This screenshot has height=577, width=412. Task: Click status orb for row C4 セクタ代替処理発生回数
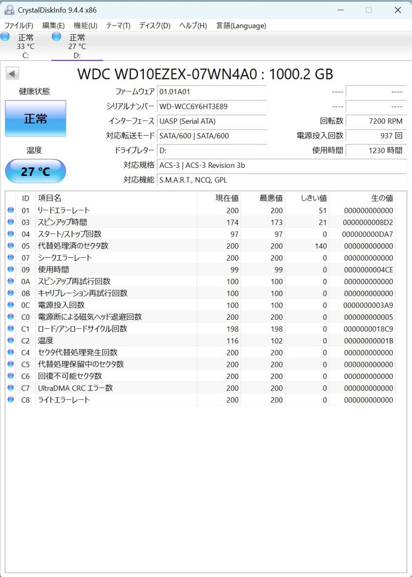click(11, 352)
